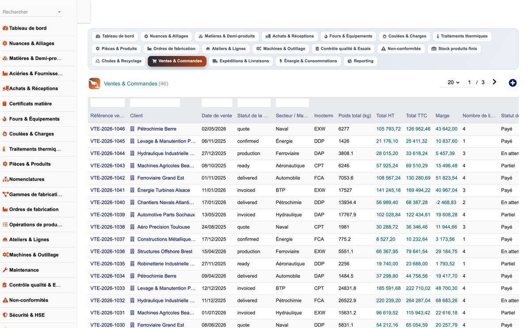Image resolution: width=530 pixels, height=328 pixels.
Task: Click the Traitements thermiques thermometer icon in sidebar
Action: pyautogui.click(x=5, y=149)
